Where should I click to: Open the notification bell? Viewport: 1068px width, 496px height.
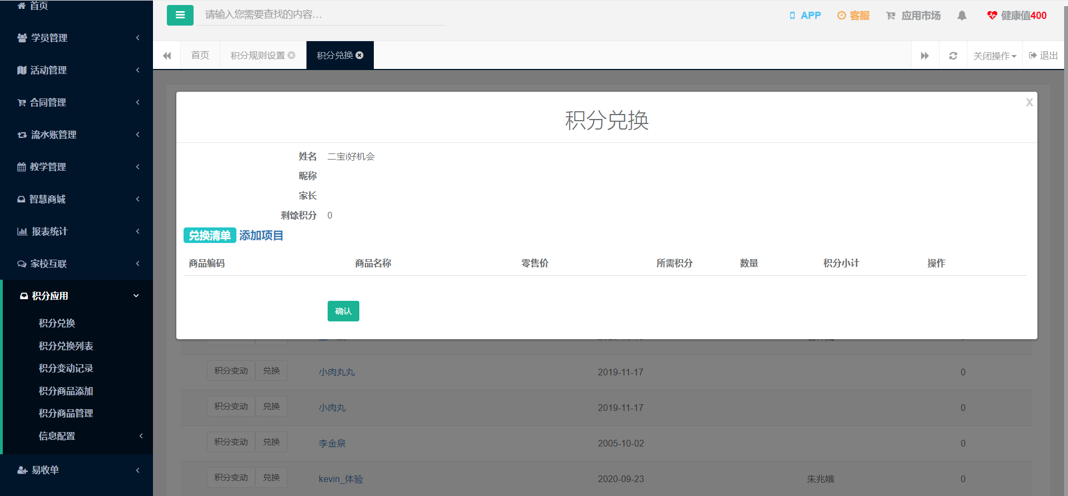[962, 16]
